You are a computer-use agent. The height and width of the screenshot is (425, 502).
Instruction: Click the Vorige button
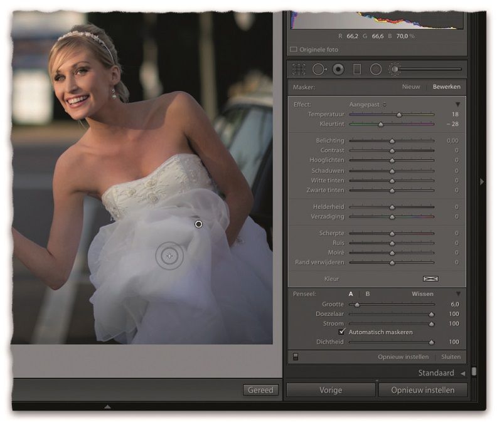point(331,390)
